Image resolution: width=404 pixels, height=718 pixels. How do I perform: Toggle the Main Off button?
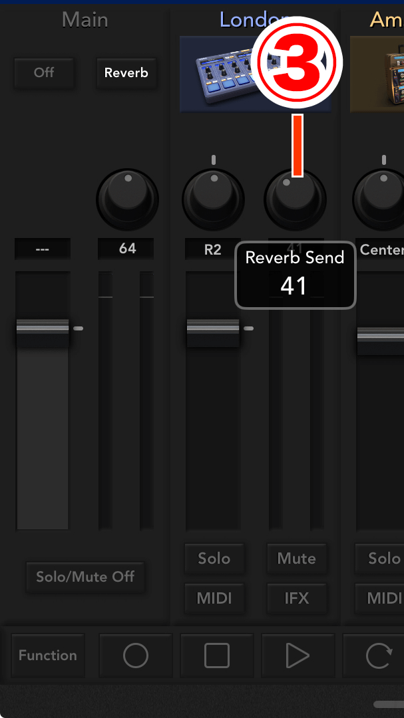point(44,72)
